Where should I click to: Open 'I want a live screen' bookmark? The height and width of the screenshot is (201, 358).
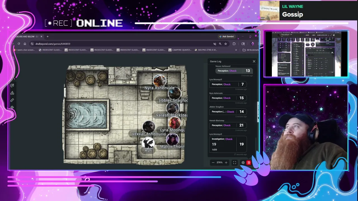click(24, 50)
